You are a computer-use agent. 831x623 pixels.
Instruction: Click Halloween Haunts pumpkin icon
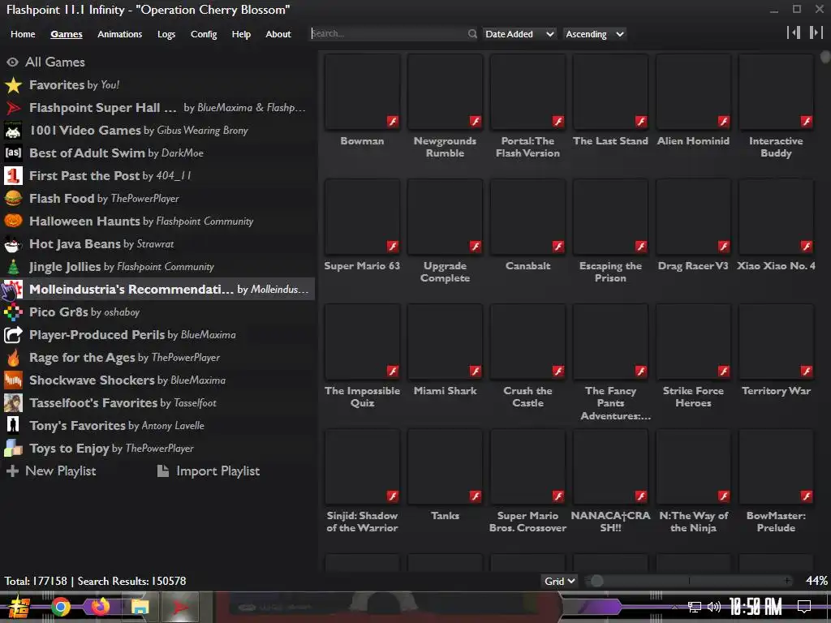[x=13, y=221]
